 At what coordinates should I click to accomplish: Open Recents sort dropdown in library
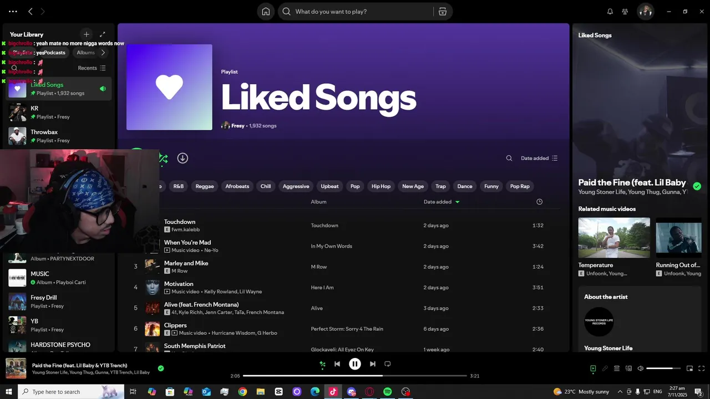coord(92,68)
